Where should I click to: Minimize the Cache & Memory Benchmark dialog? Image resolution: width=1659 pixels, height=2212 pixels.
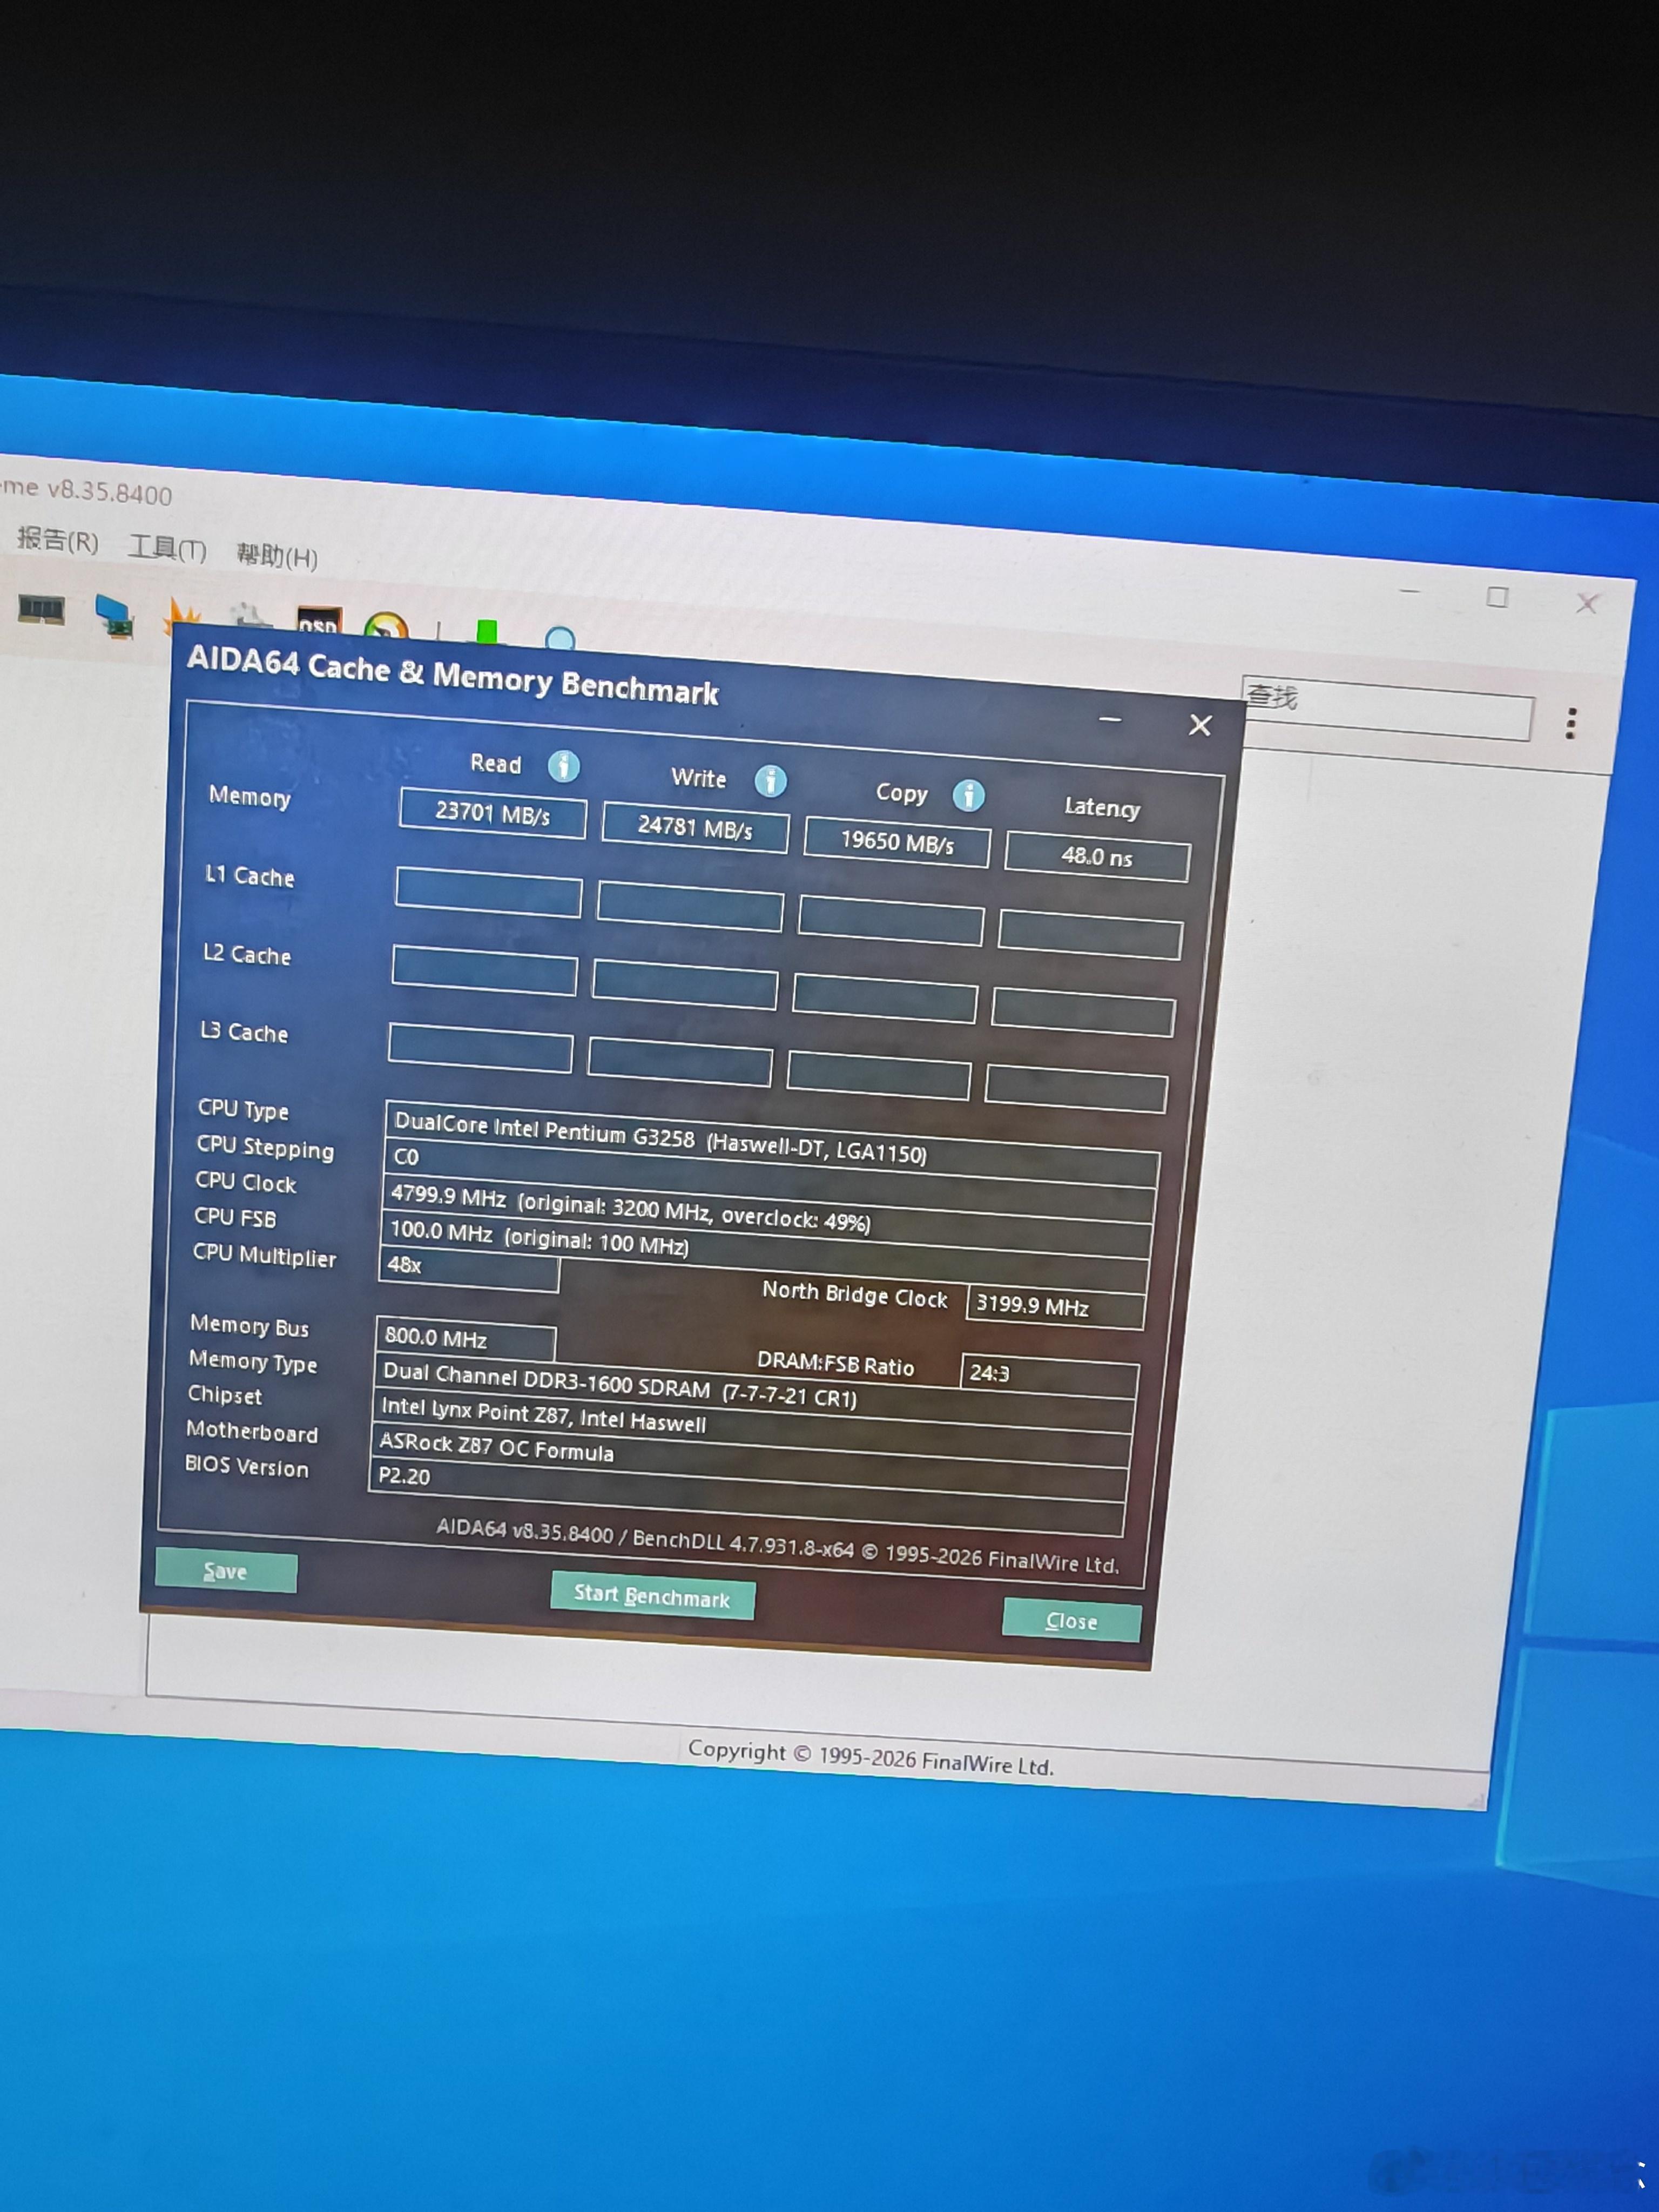[1110, 719]
